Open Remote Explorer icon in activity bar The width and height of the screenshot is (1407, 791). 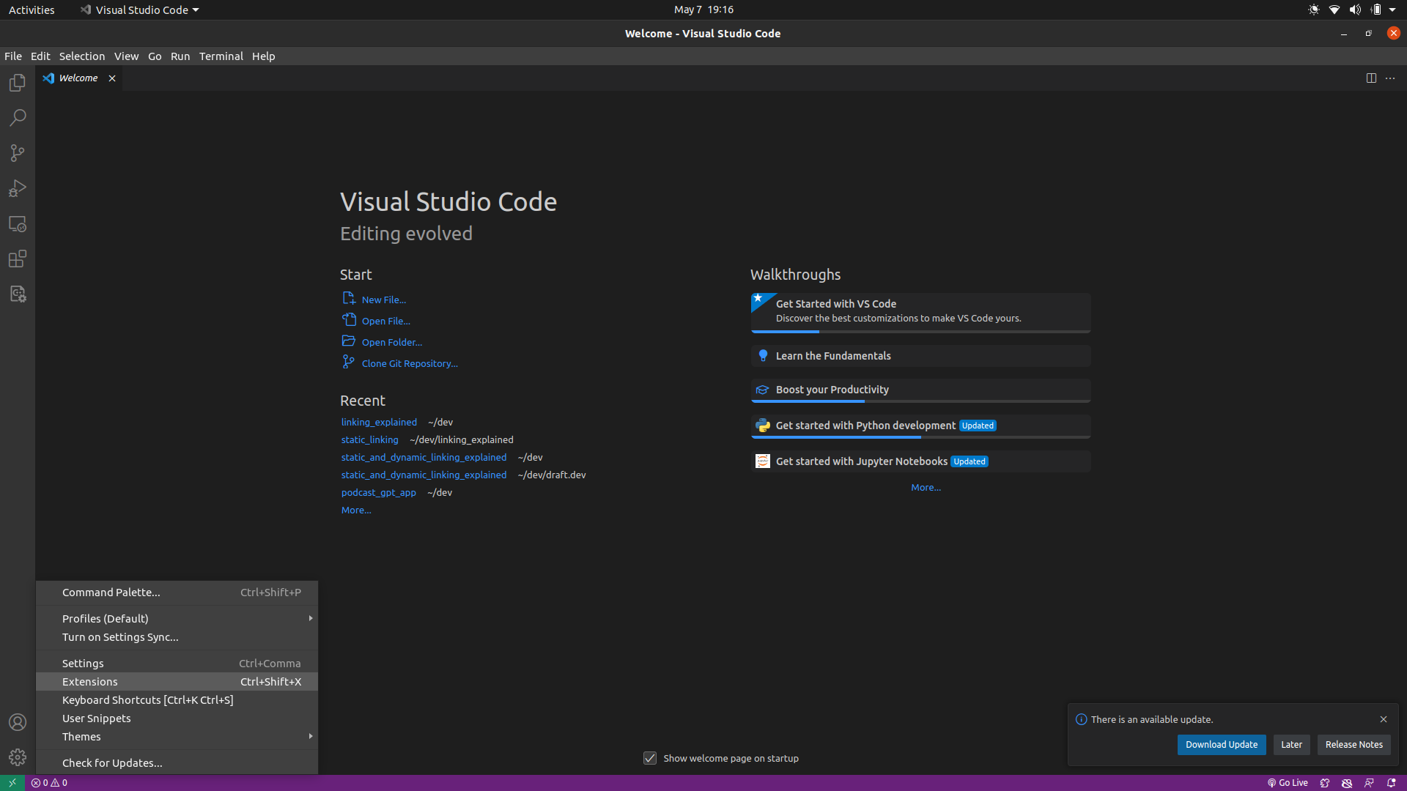click(18, 224)
